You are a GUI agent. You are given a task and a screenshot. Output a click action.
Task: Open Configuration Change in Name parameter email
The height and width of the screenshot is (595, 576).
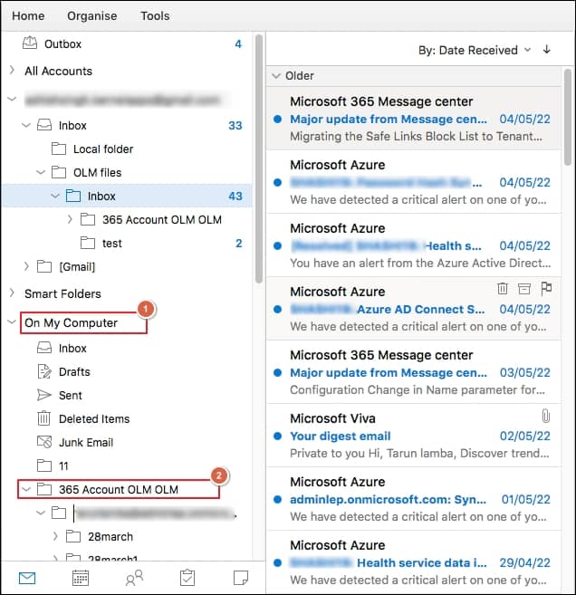tap(414, 372)
